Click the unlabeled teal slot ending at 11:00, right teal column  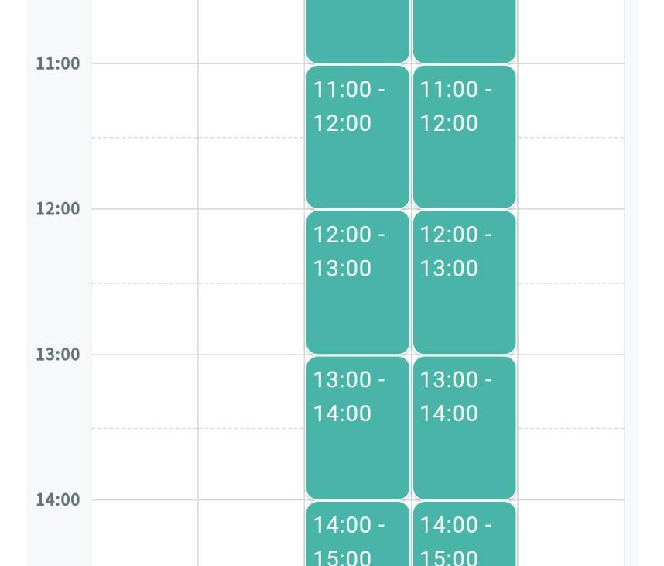(x=464, y=31)
